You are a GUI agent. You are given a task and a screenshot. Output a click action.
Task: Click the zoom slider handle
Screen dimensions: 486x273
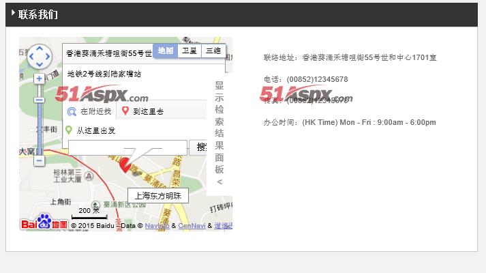point(39,100)
